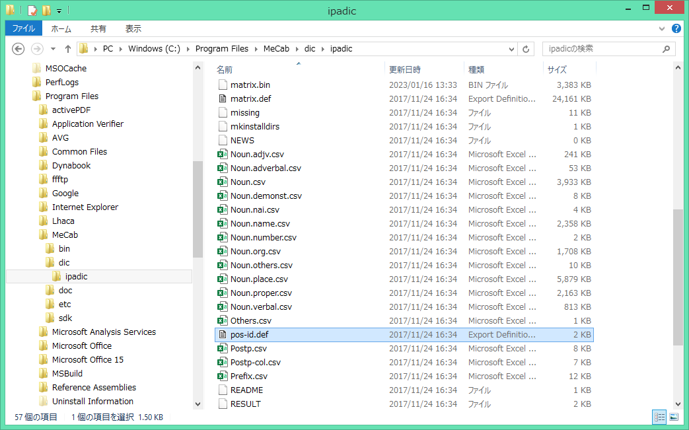This screenshot has width=689, height=430.
Task: Switch to details view icon
Action: click(659, 417)
